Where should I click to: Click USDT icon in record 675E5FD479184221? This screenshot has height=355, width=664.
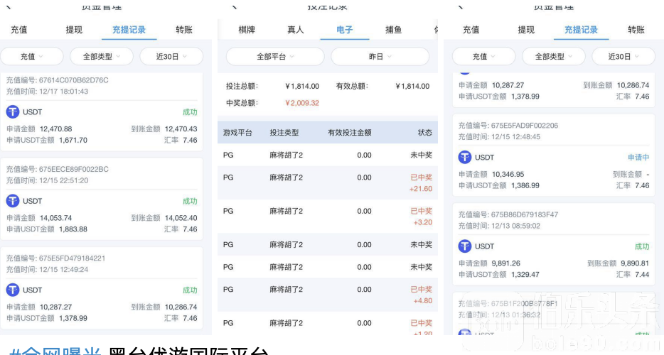click(12, 290)
